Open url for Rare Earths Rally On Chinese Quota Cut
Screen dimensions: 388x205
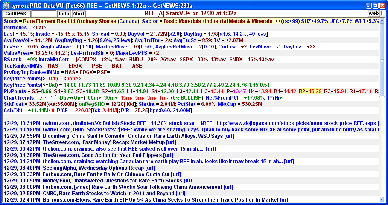(x=176, y=174)
